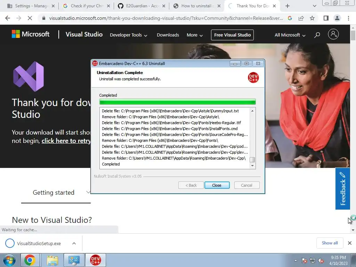Click network icon in system tray
The height and width of the screenshot is (267, 356).
pos(313,260)
